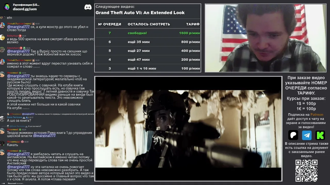Click the pink badge beside the Жесвиперді username
This screenshot has width=330, height=185.
pyautogui.click(x=22, y=142)
